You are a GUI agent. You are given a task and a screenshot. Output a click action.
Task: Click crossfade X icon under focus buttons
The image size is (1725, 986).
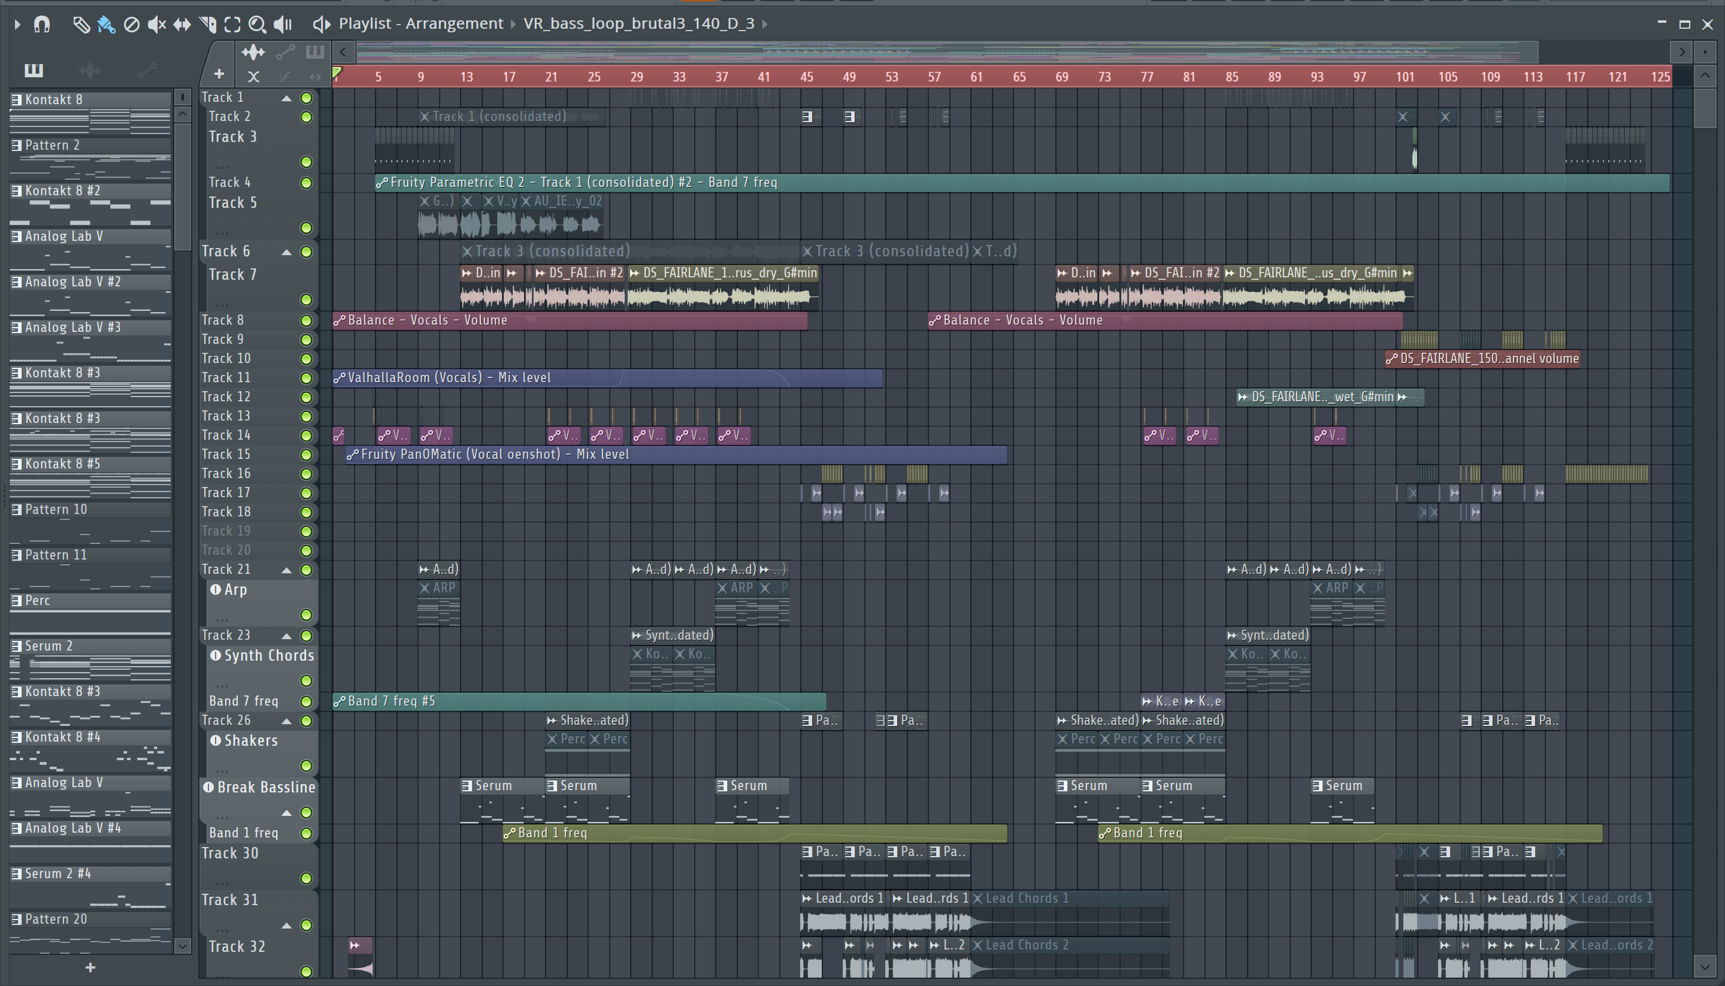(253, 77)
